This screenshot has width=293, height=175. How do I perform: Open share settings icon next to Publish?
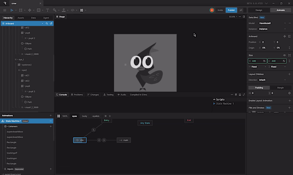point(241,10)
